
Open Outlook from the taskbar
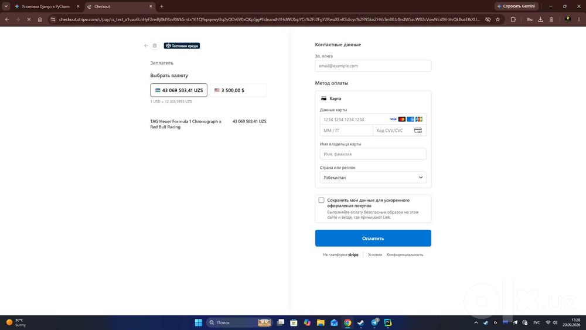334,322
